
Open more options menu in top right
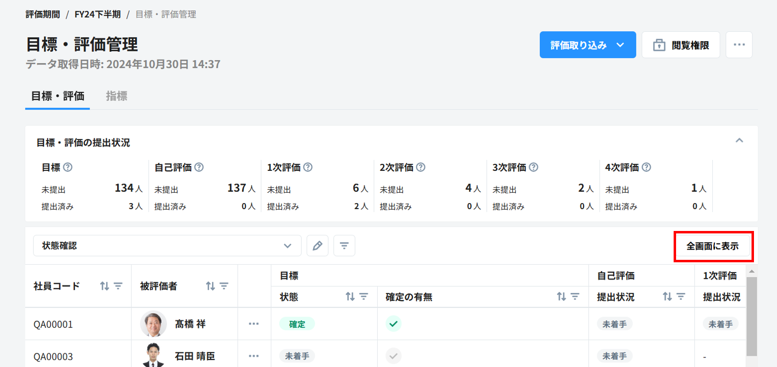coord(739,45)
